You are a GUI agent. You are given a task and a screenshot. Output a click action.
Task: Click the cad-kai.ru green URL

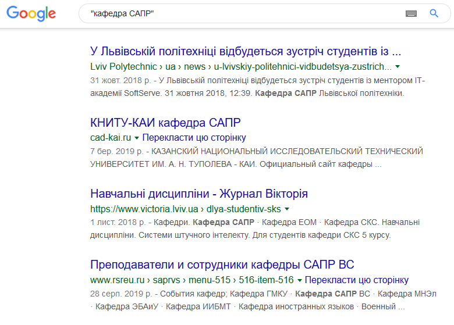(111, 138)
